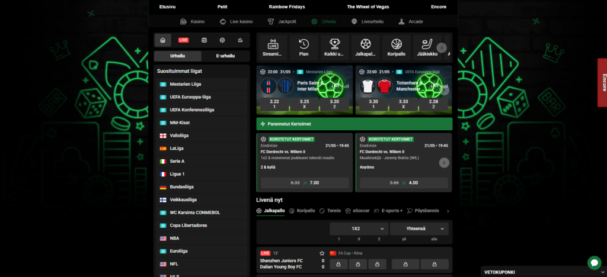The width and height of the screenshot is (607, 277).
Task: Select Tennis live tab
Action: pos(330,211)
